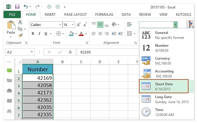197x123 pixels.
Task: Toggle Underline formatting
Action: point(46,34)
